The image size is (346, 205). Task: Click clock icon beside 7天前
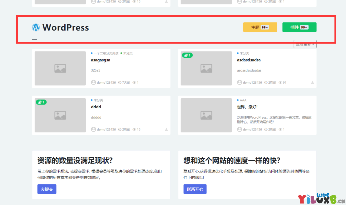(120, 82)
